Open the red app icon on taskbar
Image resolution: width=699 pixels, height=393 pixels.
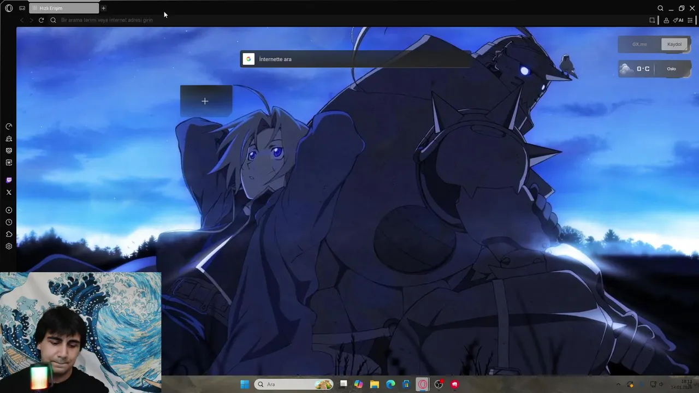pos(455,384)
